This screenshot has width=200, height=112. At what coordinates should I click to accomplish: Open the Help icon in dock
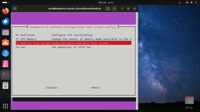[x=5, y=53]
